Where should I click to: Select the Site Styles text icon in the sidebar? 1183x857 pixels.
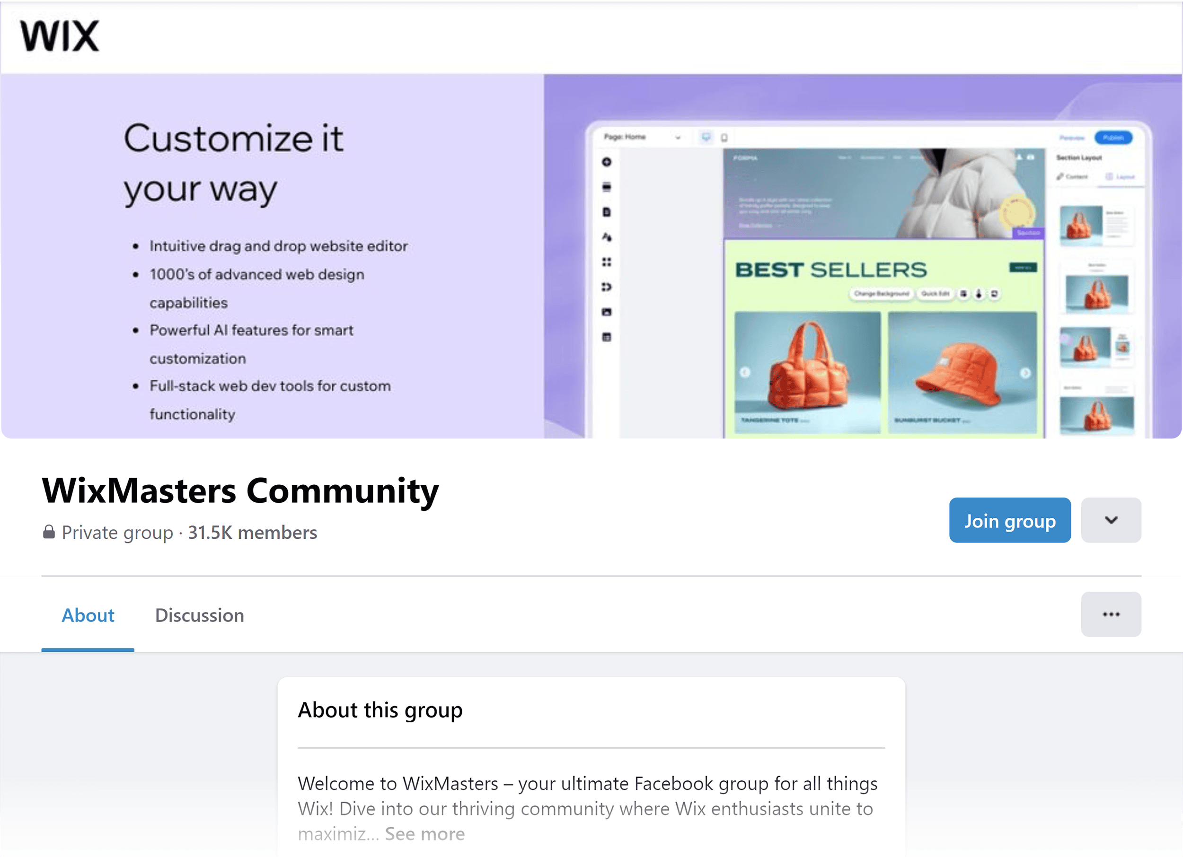pos(607,238)
